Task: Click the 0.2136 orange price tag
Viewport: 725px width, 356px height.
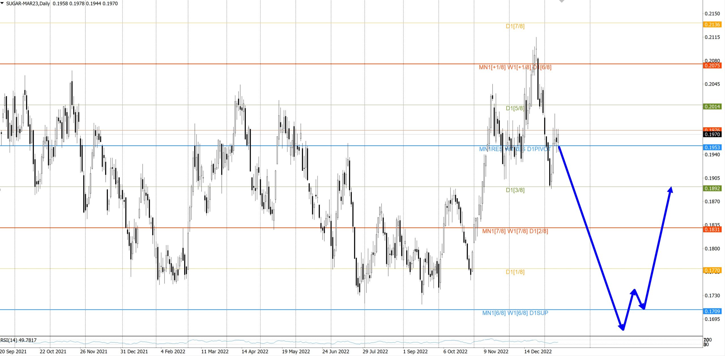Action: tap(712, 25)
